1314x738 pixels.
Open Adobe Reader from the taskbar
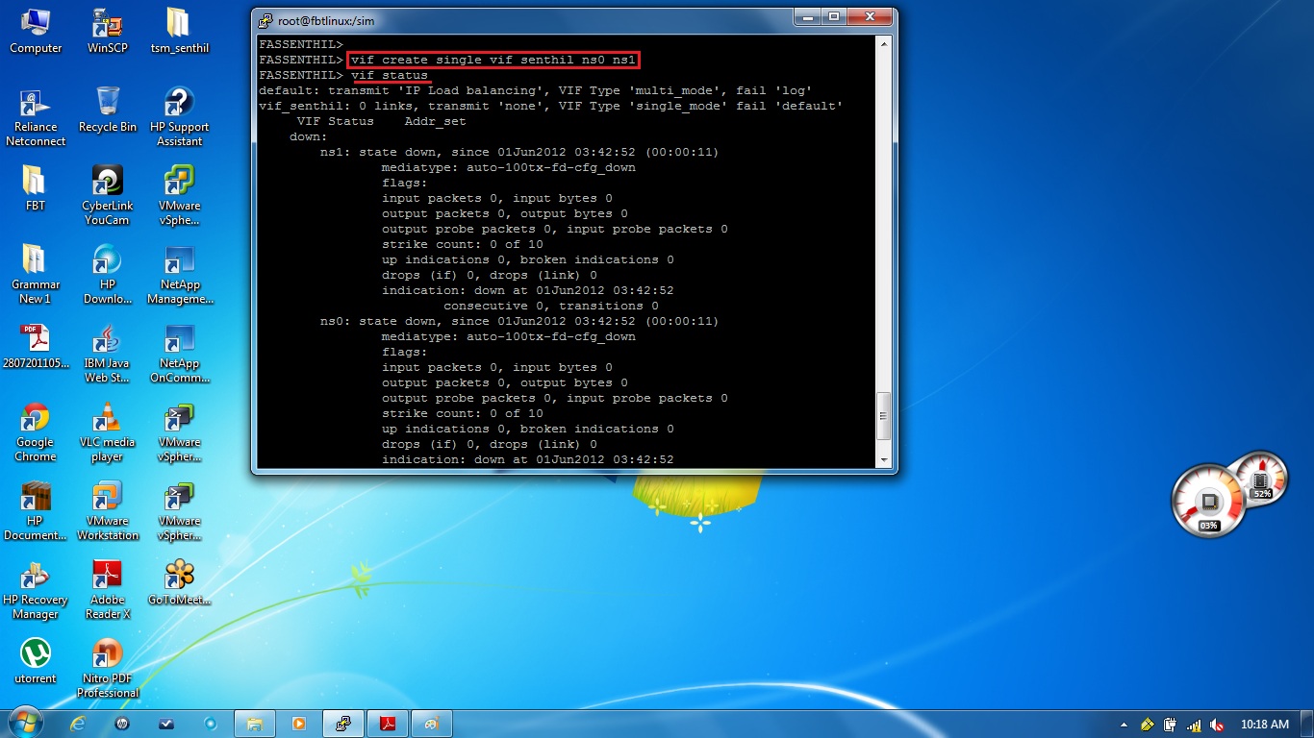tap(387, 723)
